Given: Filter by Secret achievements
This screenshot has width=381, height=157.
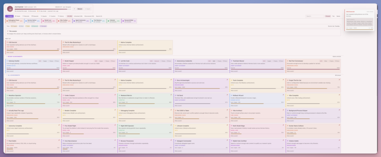Looking at the screenshot, I should [99, 16].
